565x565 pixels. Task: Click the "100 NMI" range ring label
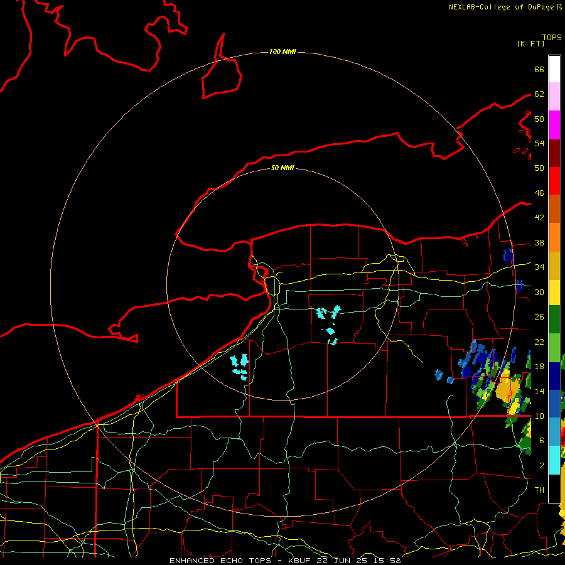(282, 51)
